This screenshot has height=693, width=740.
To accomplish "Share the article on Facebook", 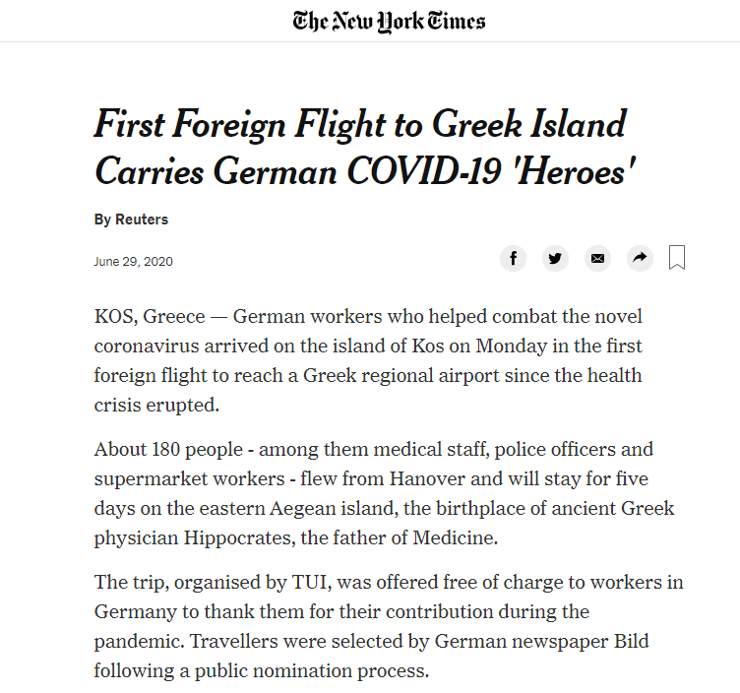I will 513,258.
